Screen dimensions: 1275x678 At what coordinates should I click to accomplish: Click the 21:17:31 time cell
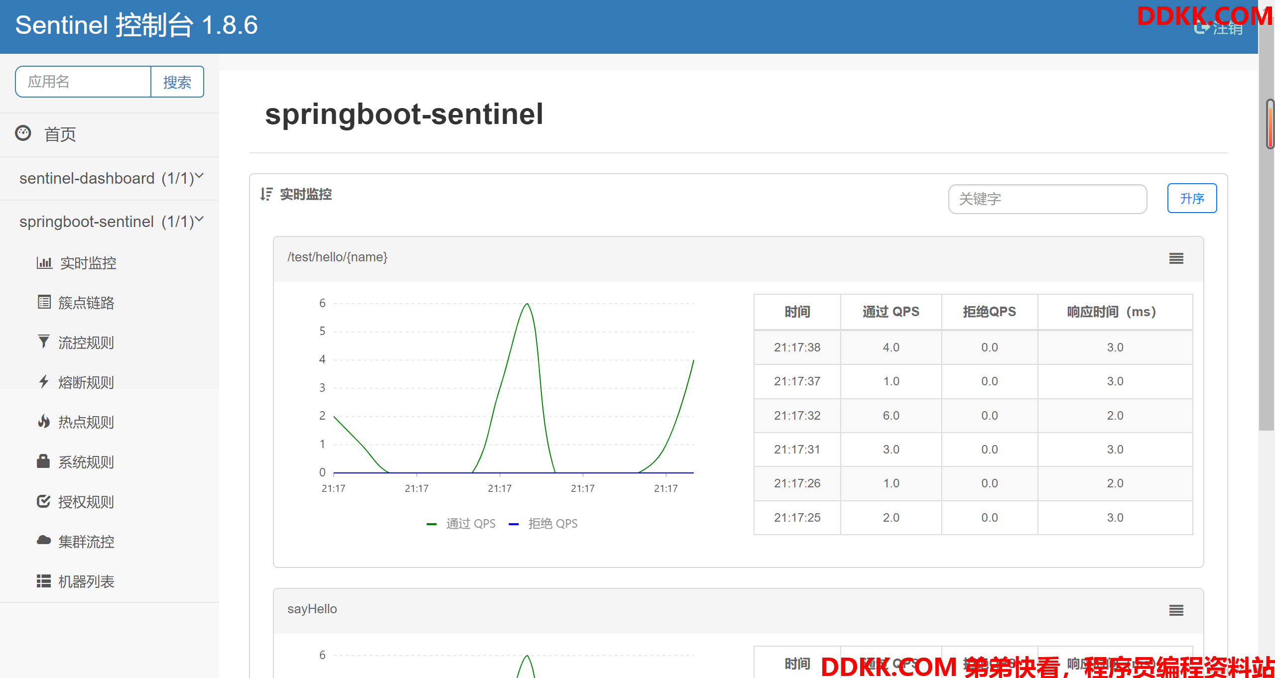click(x=797, y=450)
